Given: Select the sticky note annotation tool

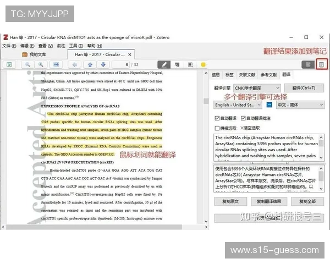Looking at the screenshot, I should point(177,64).
